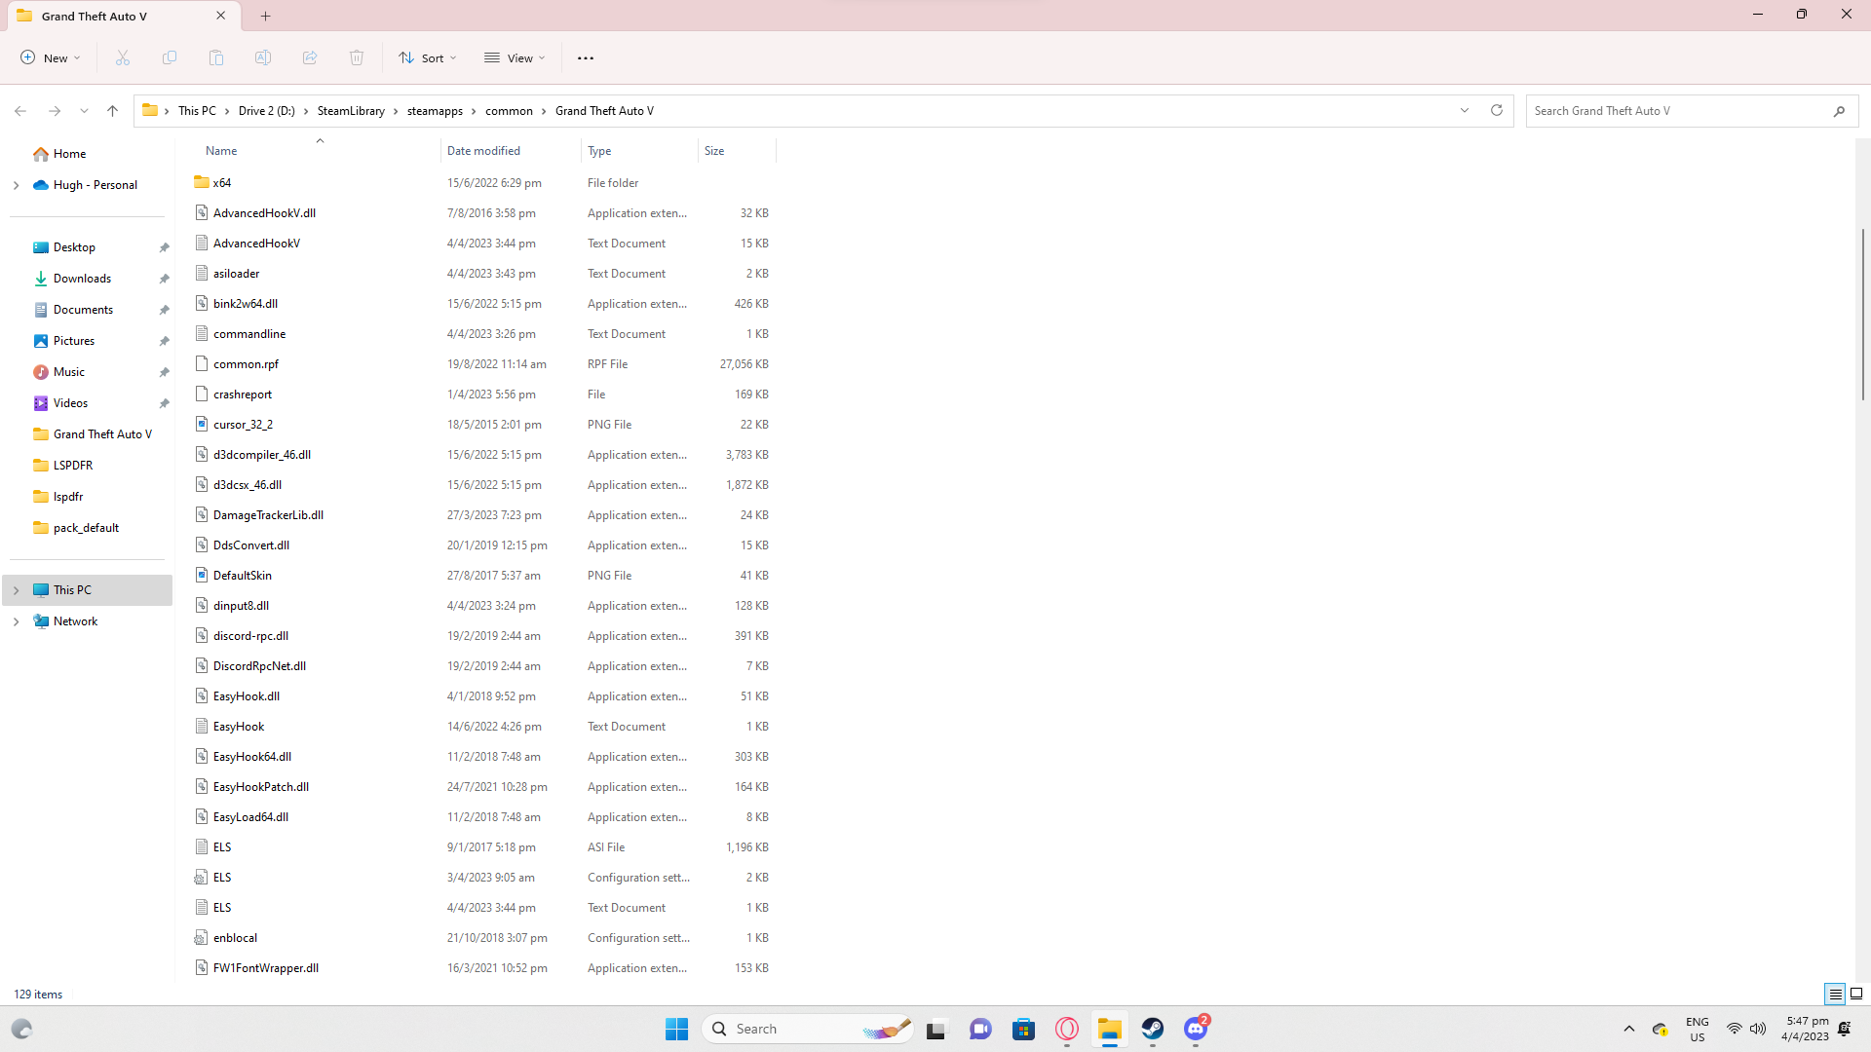Click the vertical scrollbar thumb
The image size is (1871, 1052).
tap(1862, 314)
